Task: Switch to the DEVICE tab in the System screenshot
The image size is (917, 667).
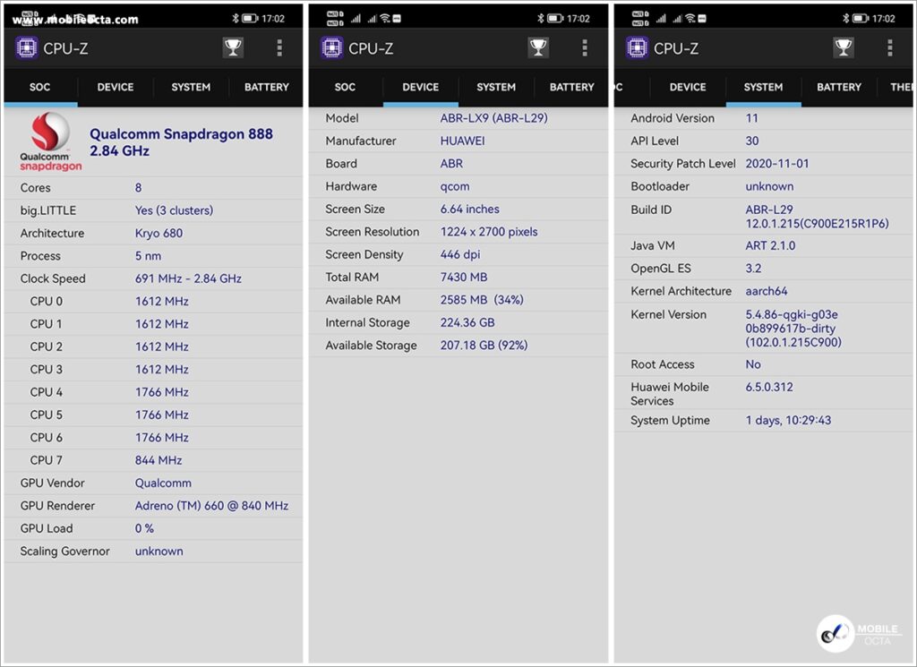Action: click(688, 87)
